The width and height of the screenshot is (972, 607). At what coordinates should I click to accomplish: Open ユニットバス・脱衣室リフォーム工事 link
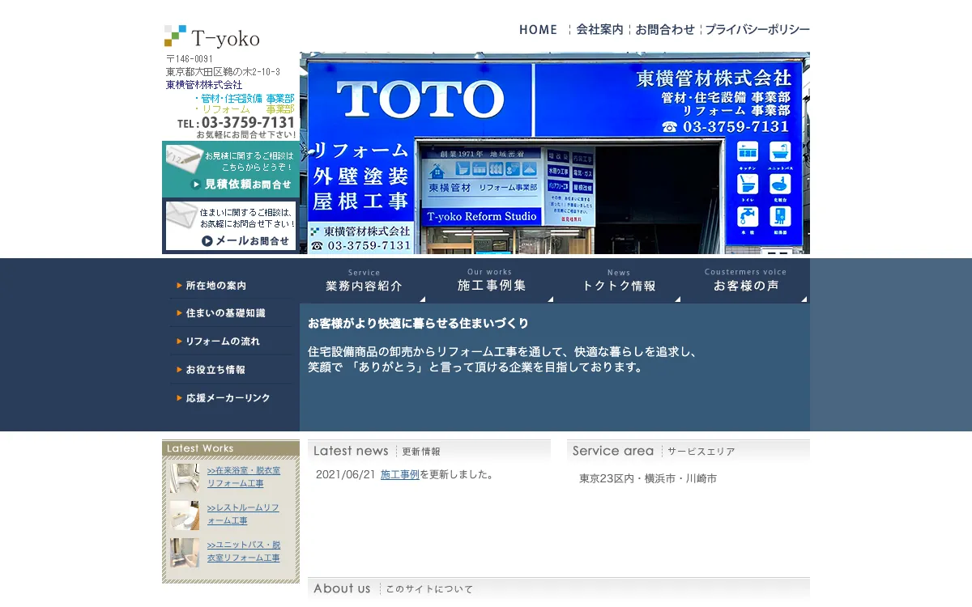pos(244,551)
